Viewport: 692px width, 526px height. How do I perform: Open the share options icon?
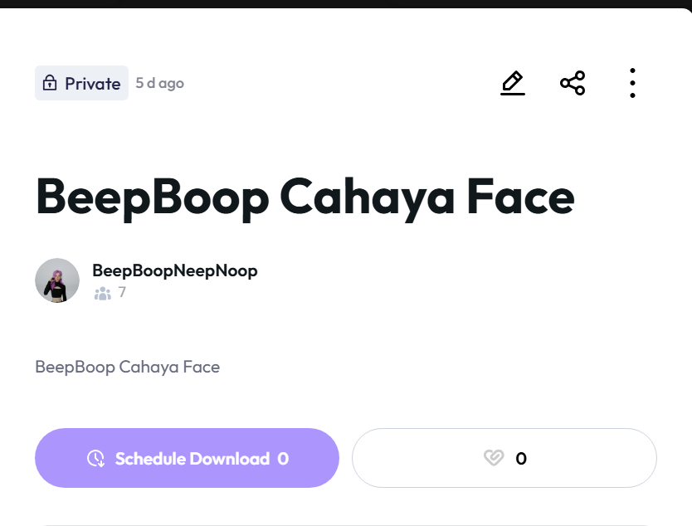573,83
